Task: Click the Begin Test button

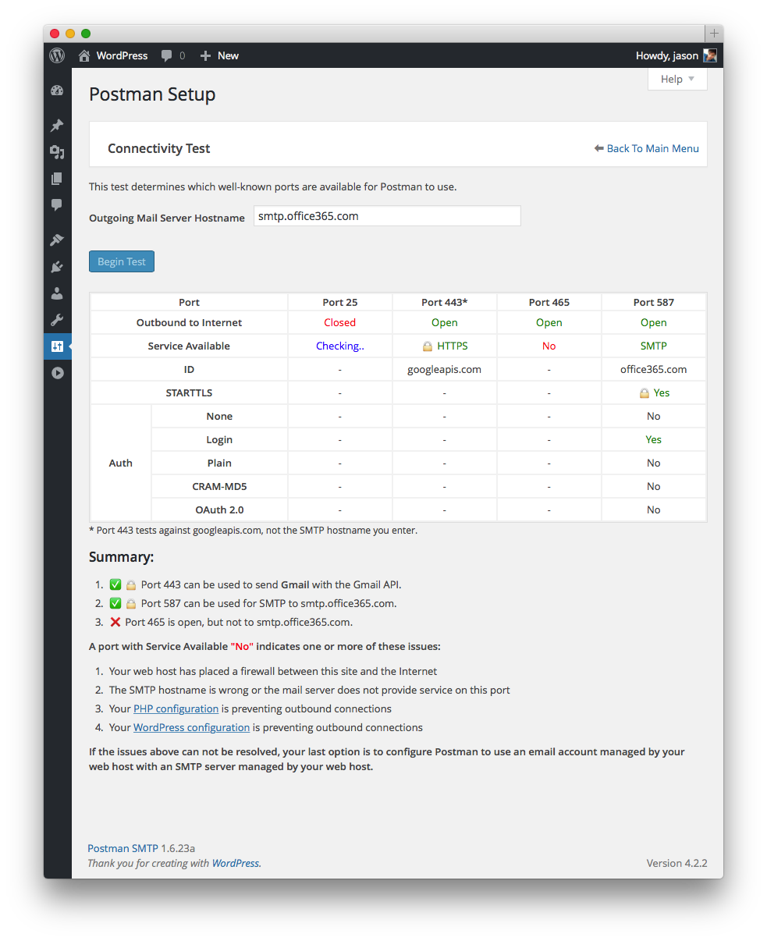Action: pos(122,261)
